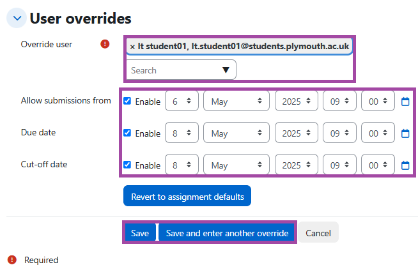418x272 pixels.
Task: Toggle Enable for Cut-off date
Action: [x=127, y=165]
